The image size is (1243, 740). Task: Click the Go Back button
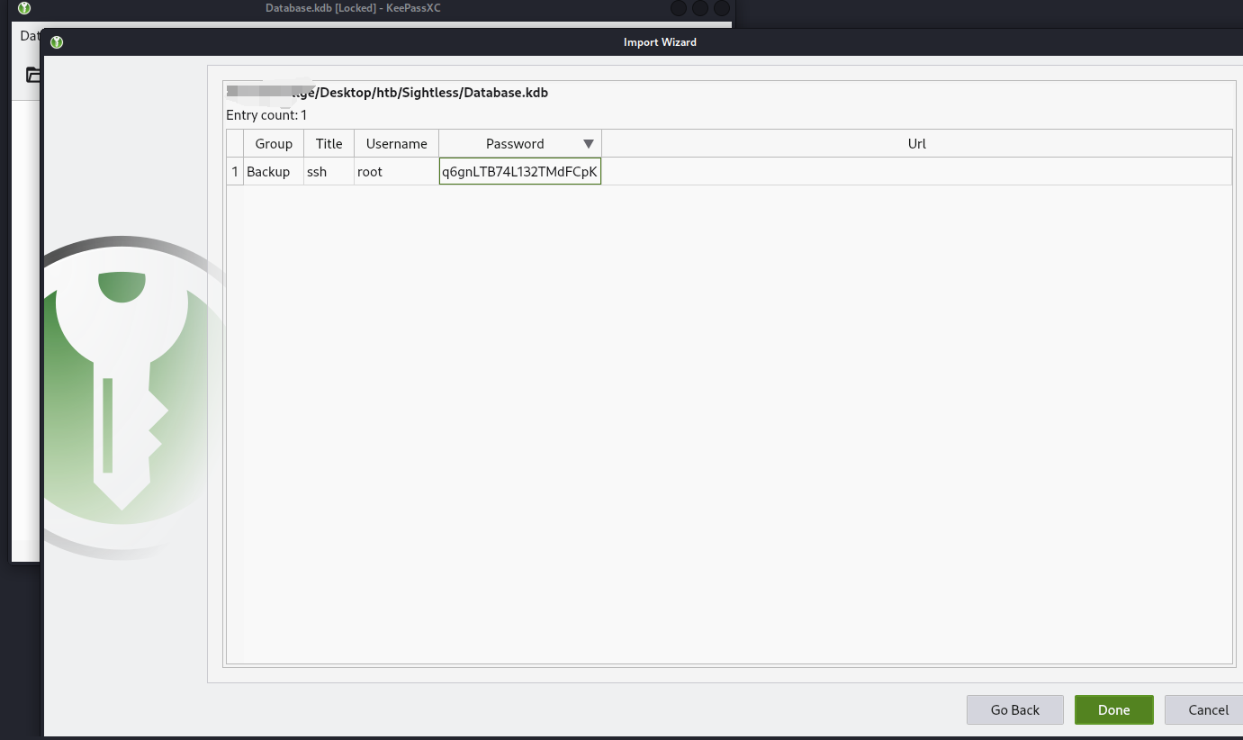[x=1014, y=709]
